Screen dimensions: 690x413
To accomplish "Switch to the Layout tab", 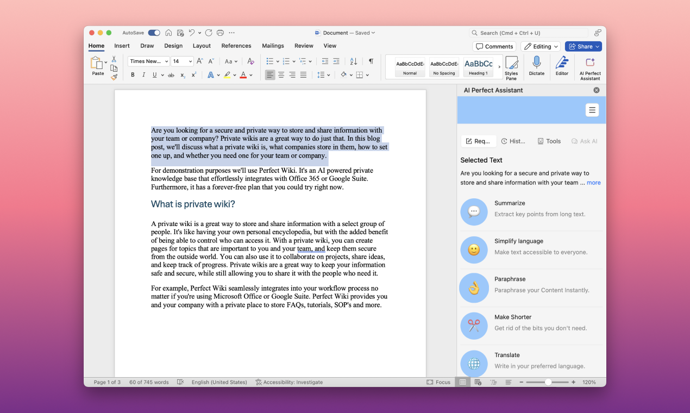I will tap(202, 46).
